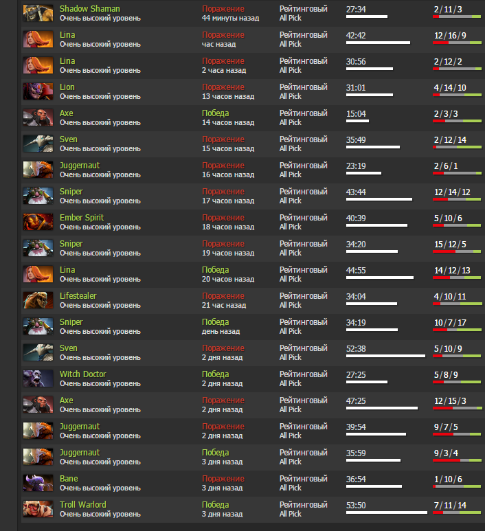Click the Witch Doctor hero portrait icon
This screenshot has height=531, width=485.
point(38,378)
